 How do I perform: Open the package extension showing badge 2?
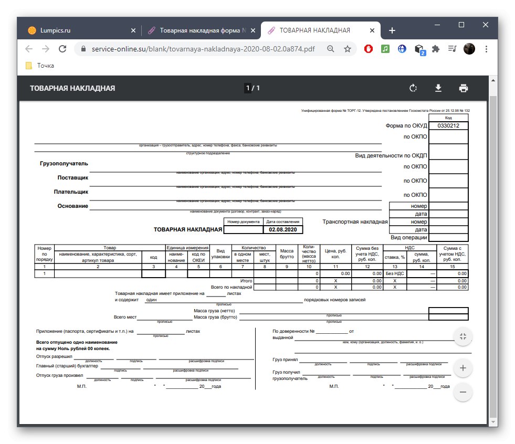click(x=418, y=48)
